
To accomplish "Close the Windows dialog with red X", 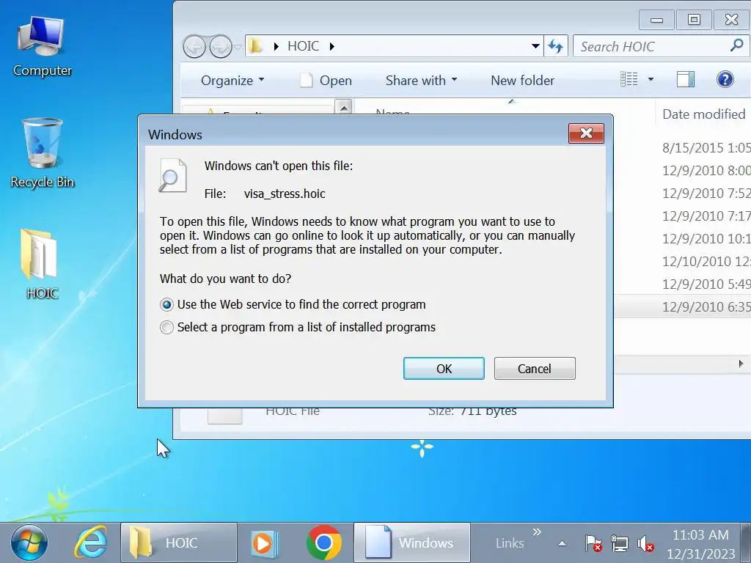I will click(586, 133).
